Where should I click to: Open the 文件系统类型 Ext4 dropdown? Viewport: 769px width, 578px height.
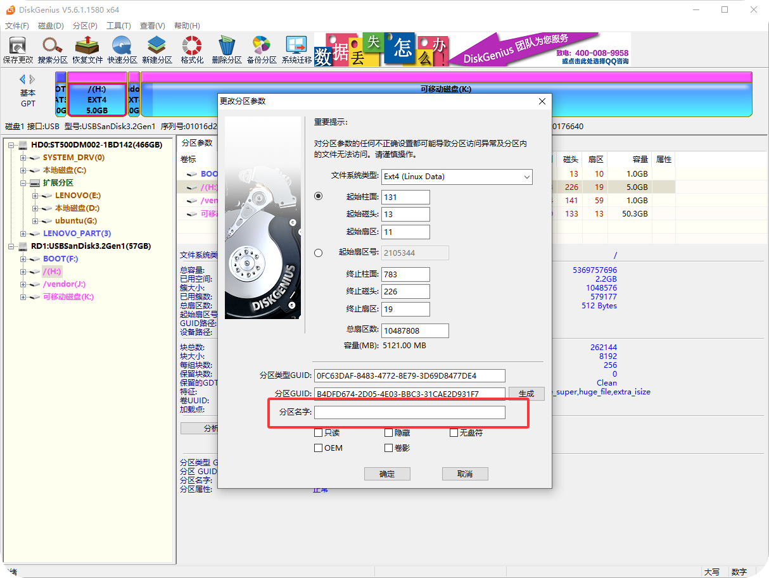pos(457,177)
